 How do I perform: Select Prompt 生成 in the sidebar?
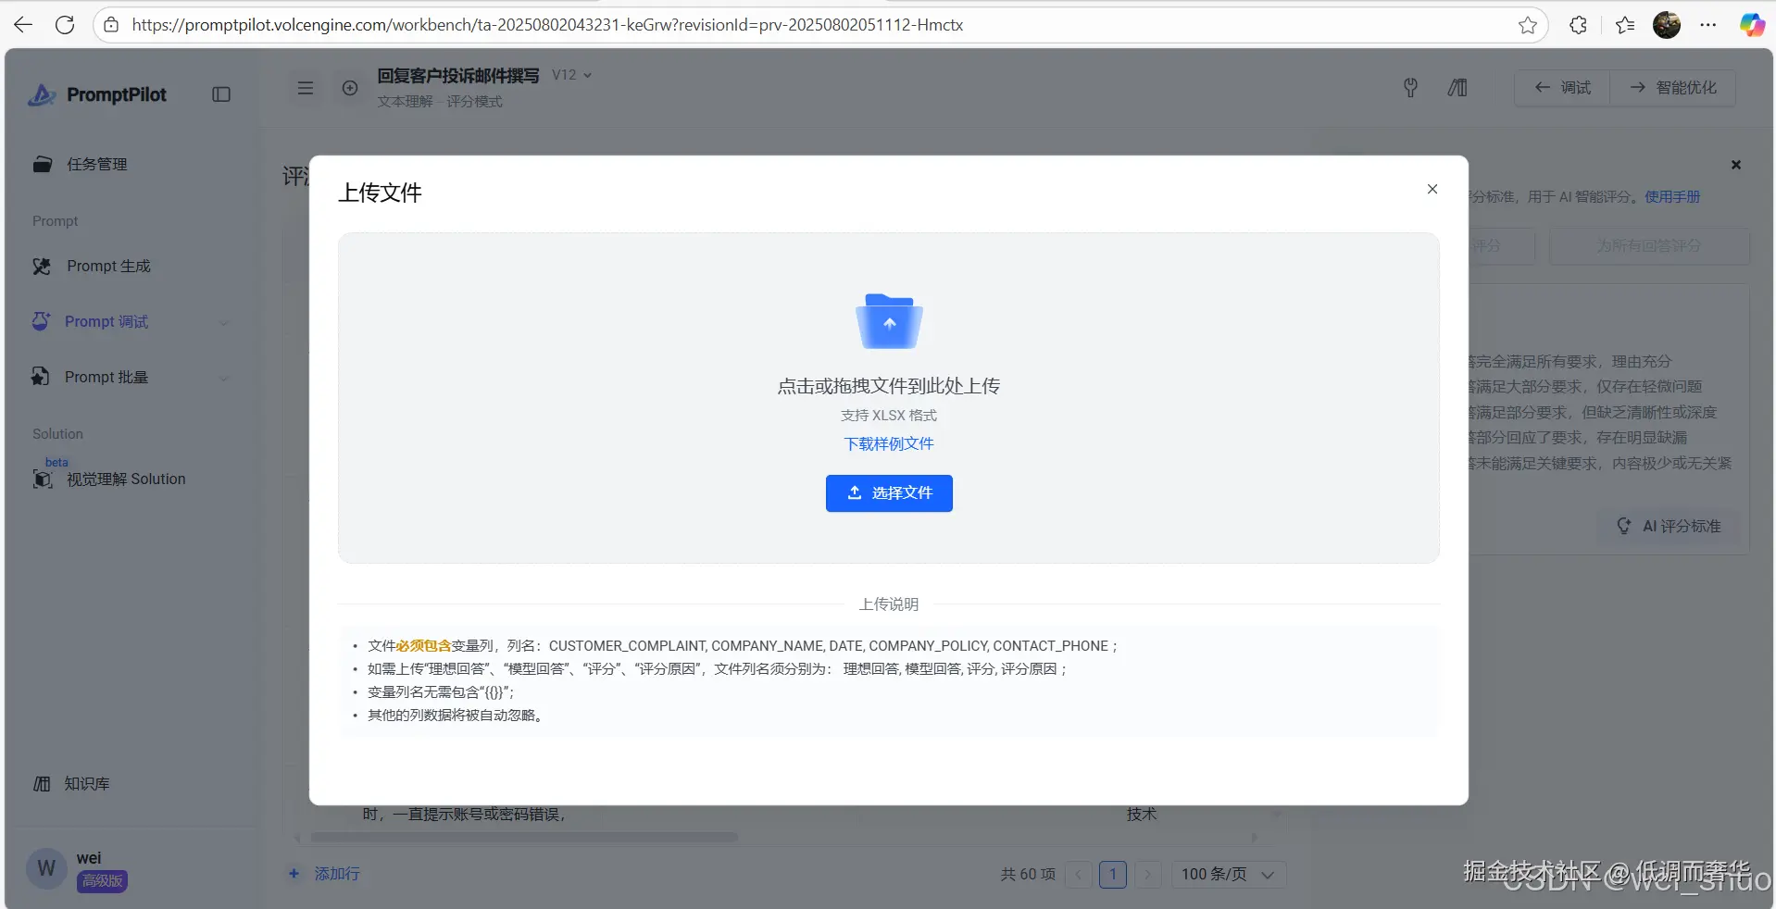[x=108, y=266]
